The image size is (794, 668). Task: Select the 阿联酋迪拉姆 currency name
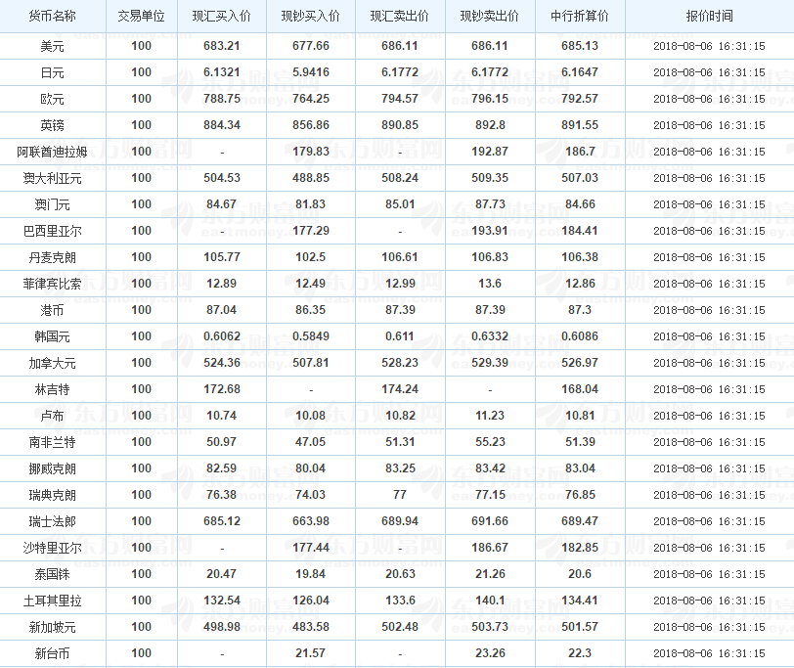[53, 152]
